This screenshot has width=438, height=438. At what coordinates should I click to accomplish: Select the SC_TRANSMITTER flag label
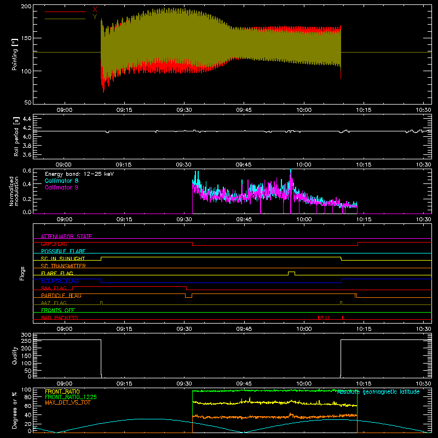(64, 266)
